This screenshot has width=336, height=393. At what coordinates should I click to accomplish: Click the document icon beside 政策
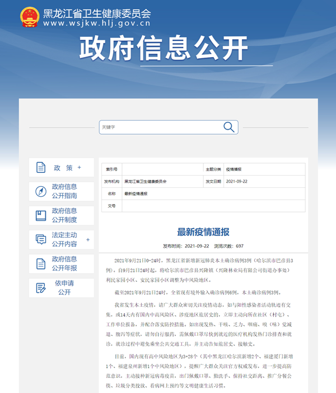pos(41,168)
